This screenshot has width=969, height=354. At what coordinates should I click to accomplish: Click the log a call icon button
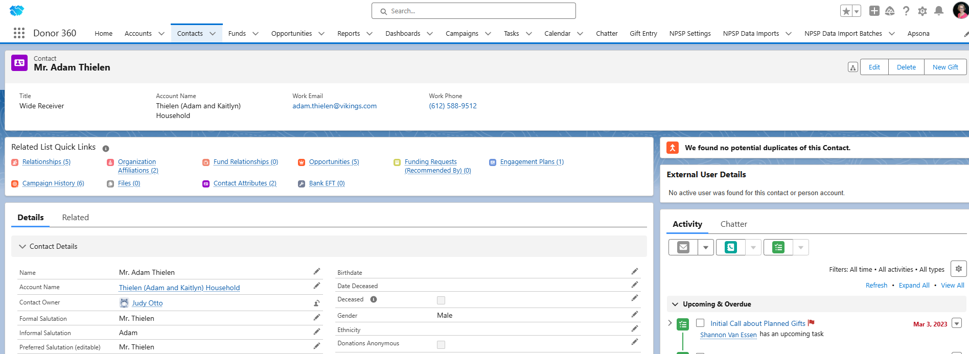(x=731, y=247)
